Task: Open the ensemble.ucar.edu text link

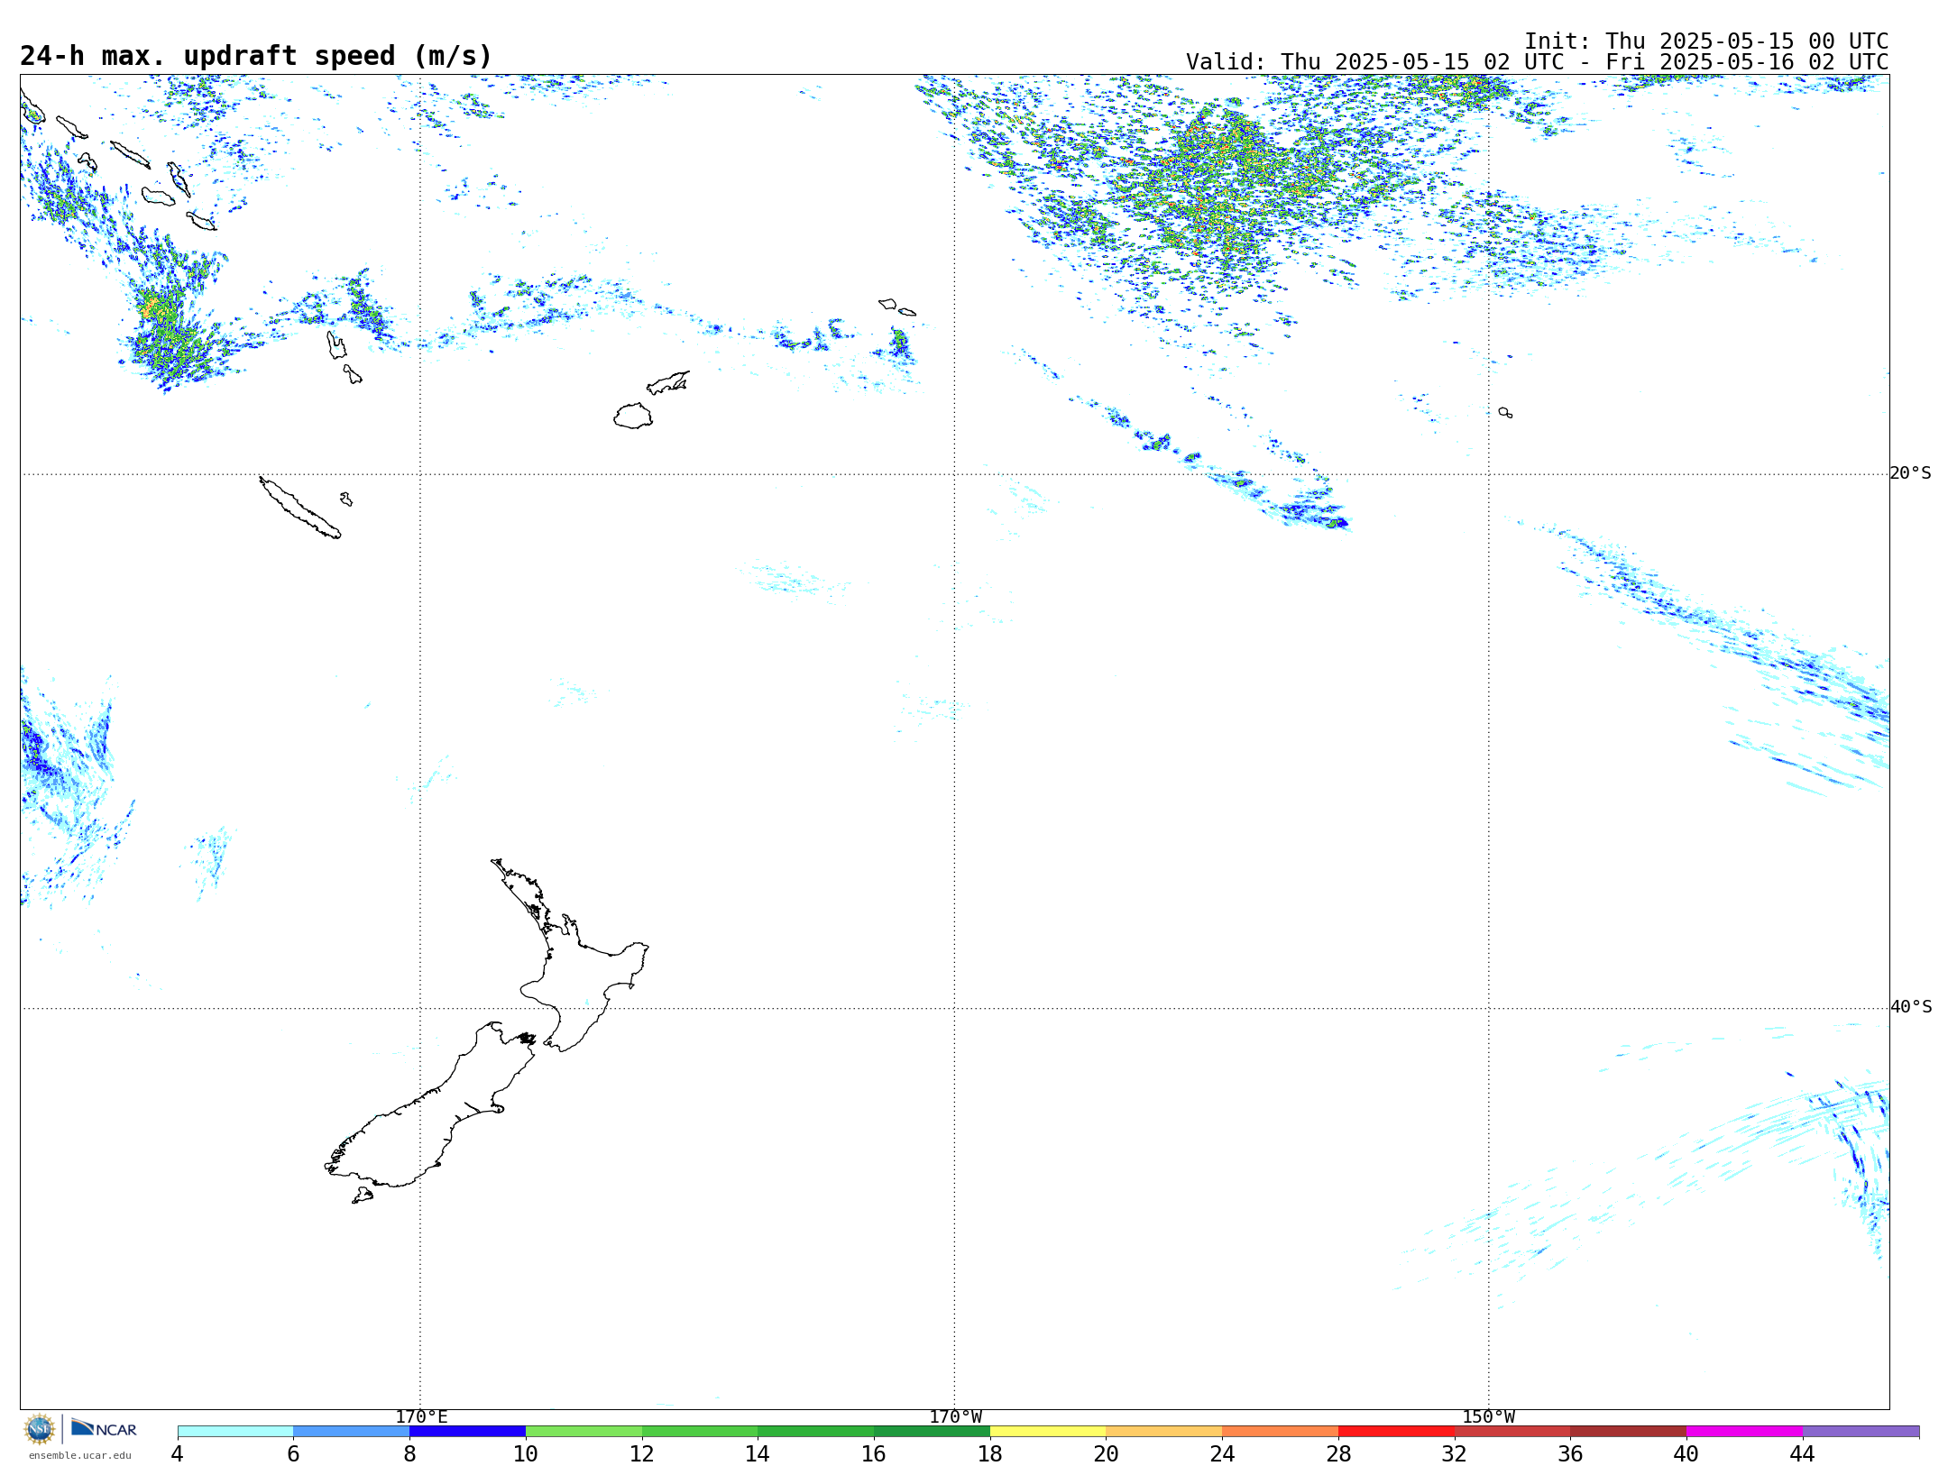Action: 80,1455
